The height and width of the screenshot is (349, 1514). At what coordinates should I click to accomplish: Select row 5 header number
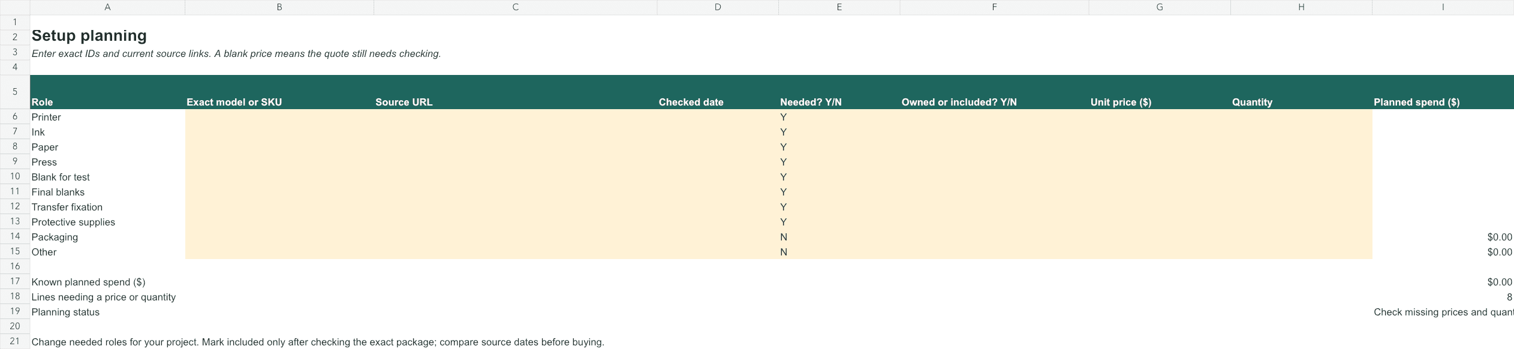coord(15,92)
